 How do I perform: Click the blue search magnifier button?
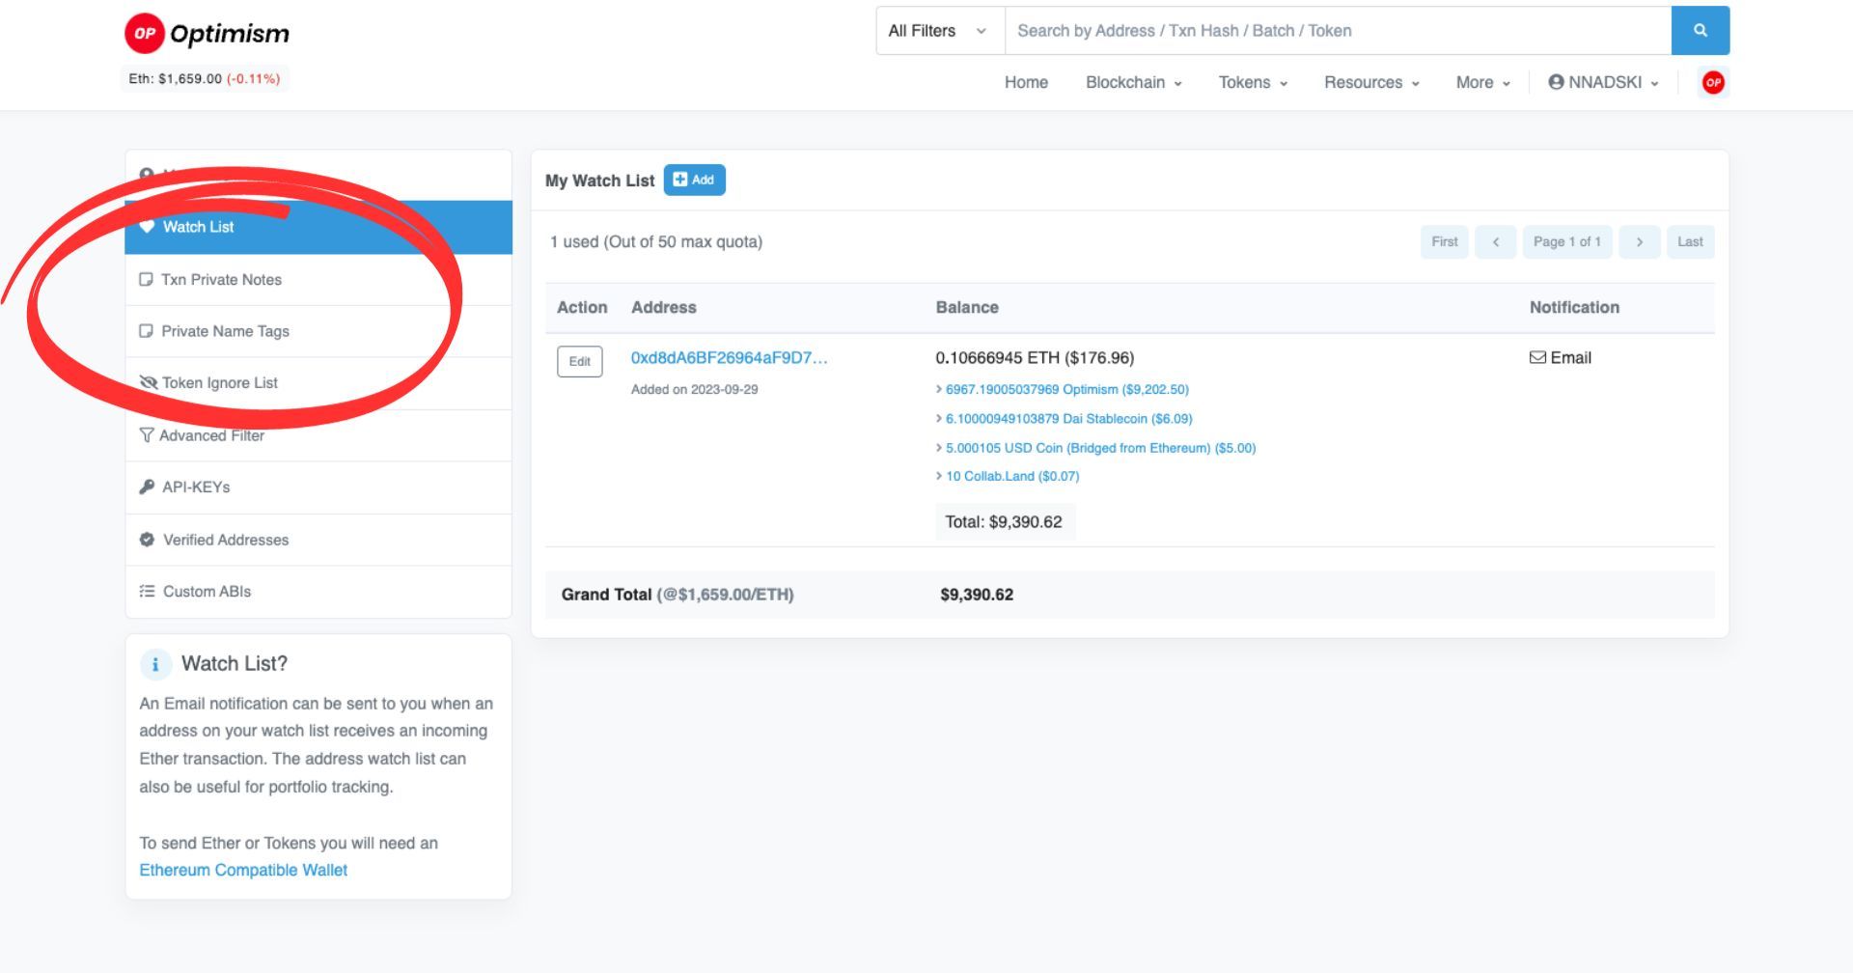[1700, 31]
